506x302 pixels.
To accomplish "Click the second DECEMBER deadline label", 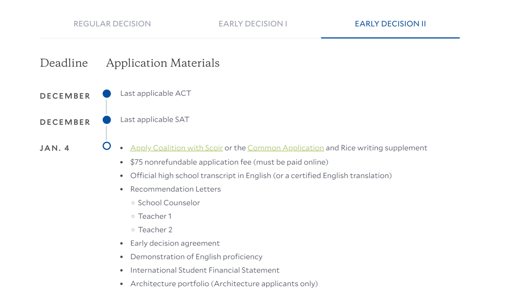I will coord(65,122).
